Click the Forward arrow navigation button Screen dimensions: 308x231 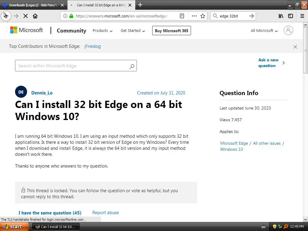tap(16, 16)
